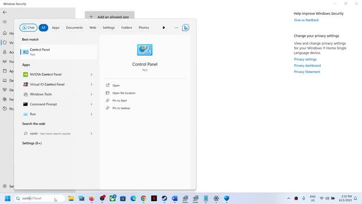Expand Command Prompt result arrow
Image resolution: width=362 pixels, height=204 pixels.
(x=92, y=104)
